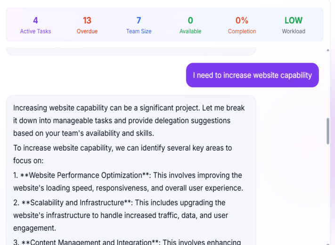The width and height of the screenshot is (335, 245).
Task: Click the Active Tasks count of 4
Action: tap(35, 20)
